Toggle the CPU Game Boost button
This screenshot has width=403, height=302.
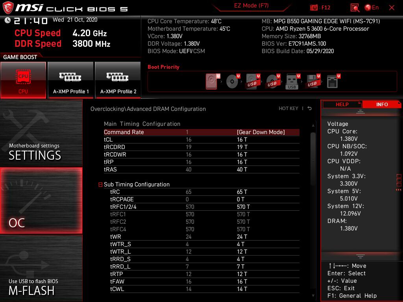23,80
